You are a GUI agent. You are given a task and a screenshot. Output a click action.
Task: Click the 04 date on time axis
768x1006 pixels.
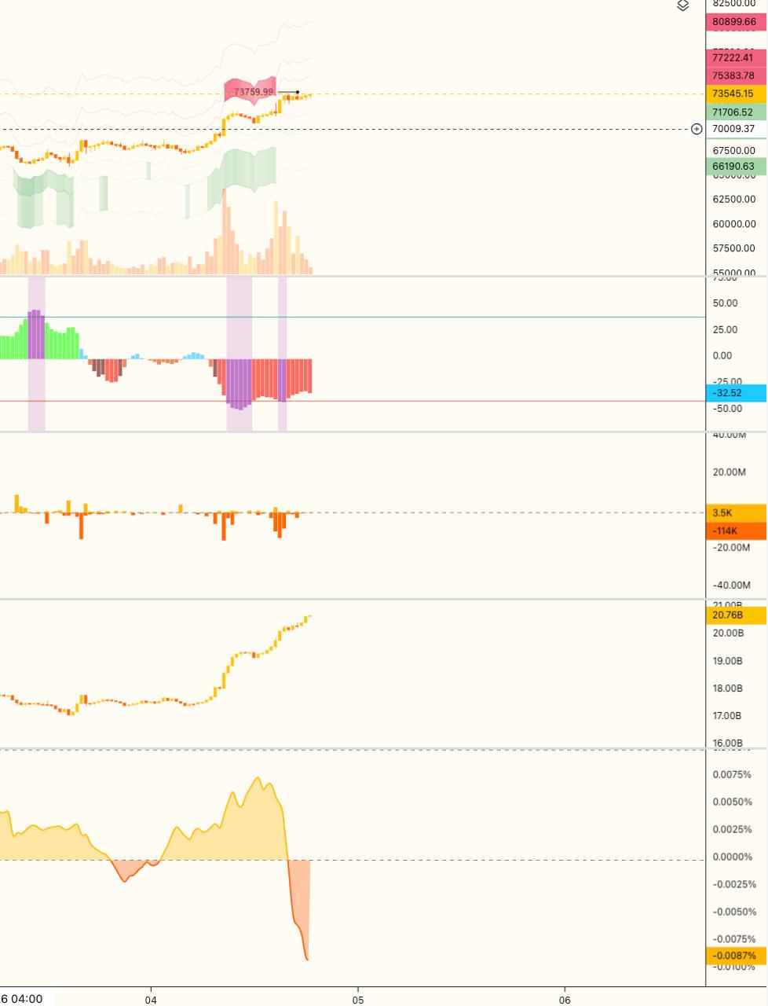click(151, 1000)
